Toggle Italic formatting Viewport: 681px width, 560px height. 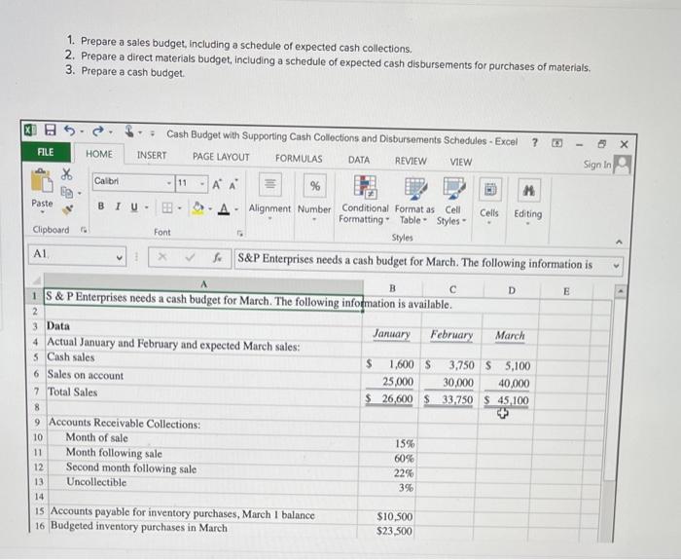[118, 206]
